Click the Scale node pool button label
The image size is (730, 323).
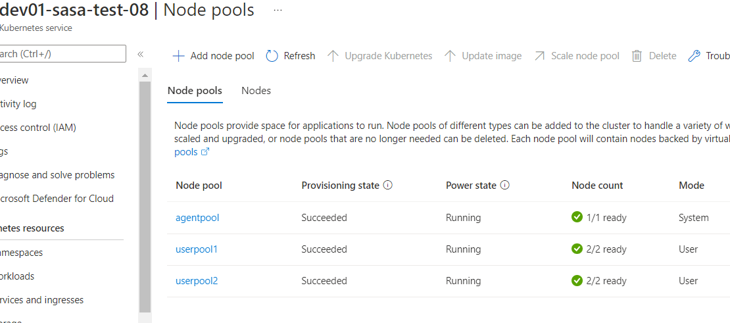point(585,57)
